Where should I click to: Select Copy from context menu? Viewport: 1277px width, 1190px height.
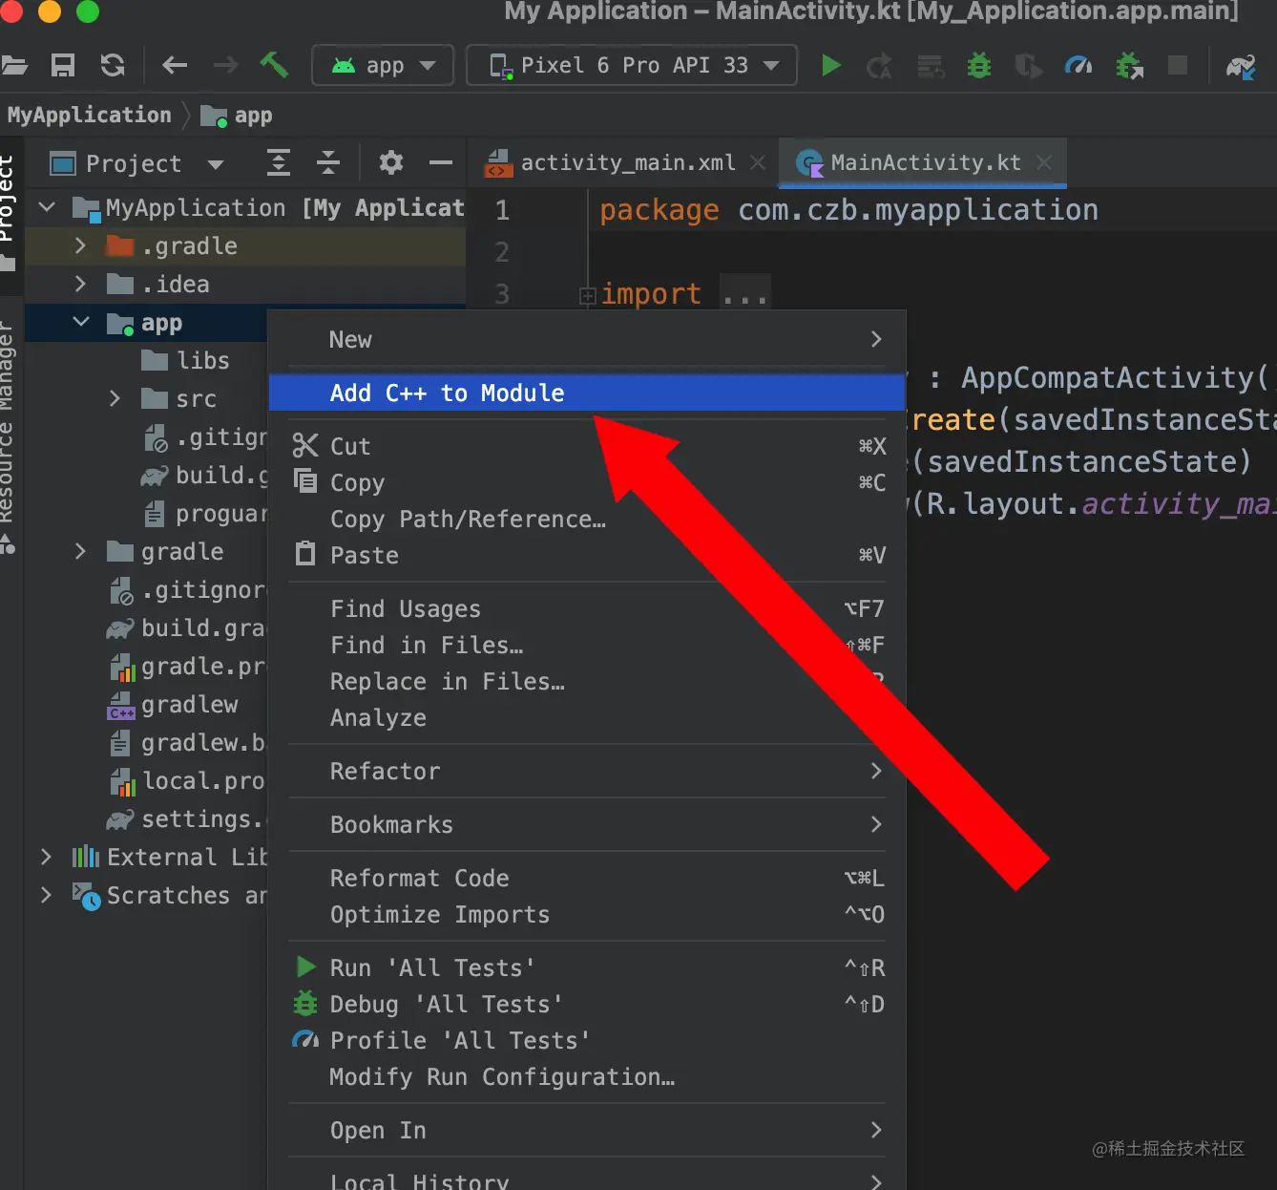coord(587,482)
